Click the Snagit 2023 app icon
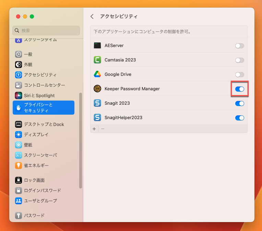The width and height of the screenshot is (262, 231). [x=97, y=103]
